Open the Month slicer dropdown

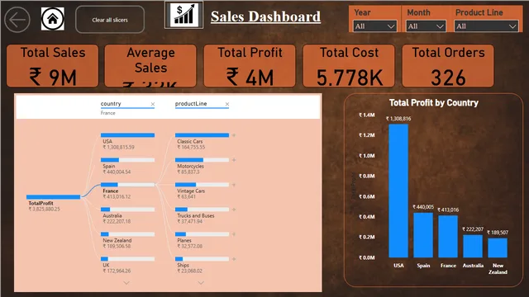tap(426, 26)
